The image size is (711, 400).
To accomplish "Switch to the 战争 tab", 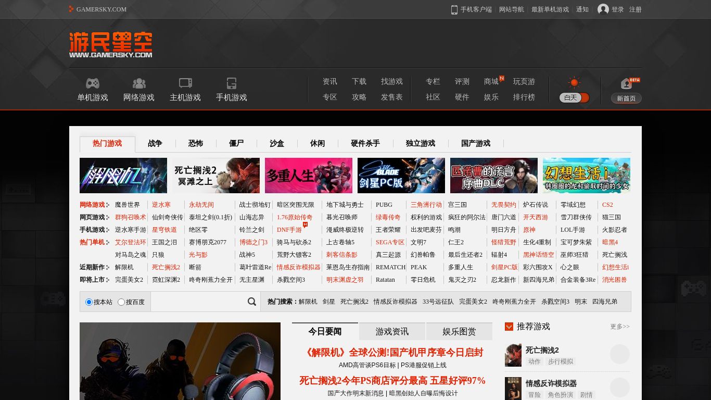I will tap(155, 143).
